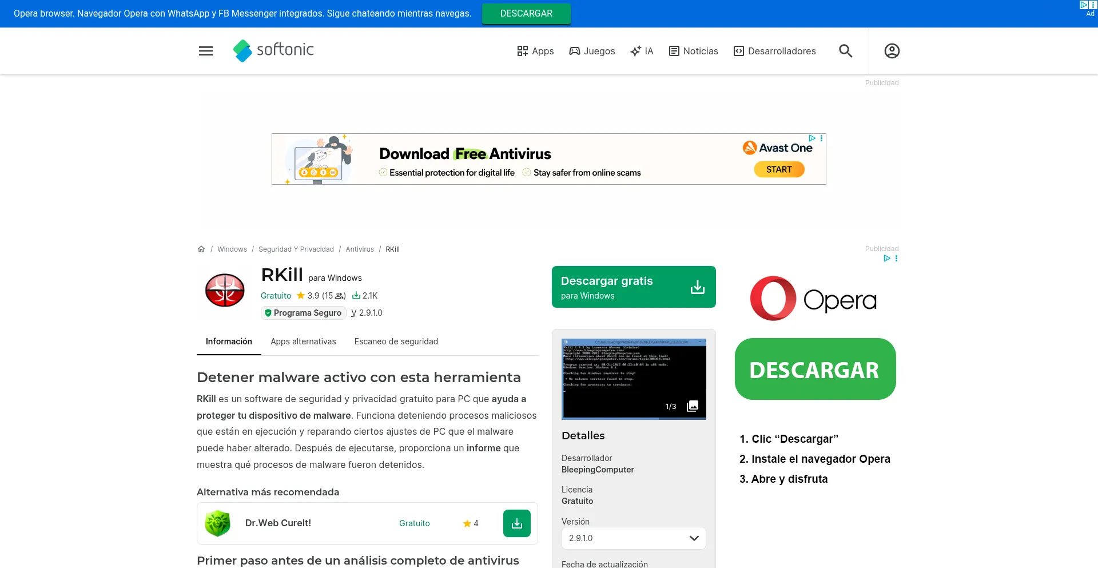The height and width of the screenshot is (568, 1098).
Task: Click the Programa Seguro badge
Action: [304, 313]
